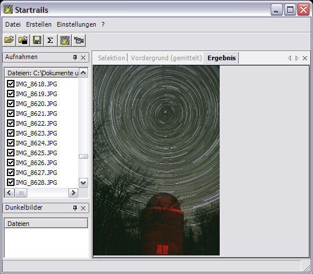
Task: Switch to the Selektion tab
Action: click(x=111, y=58)
